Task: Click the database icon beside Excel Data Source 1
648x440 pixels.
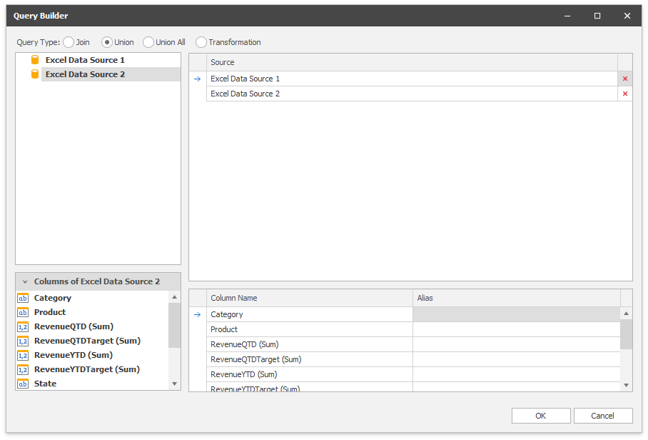Action: coord(34,59)
